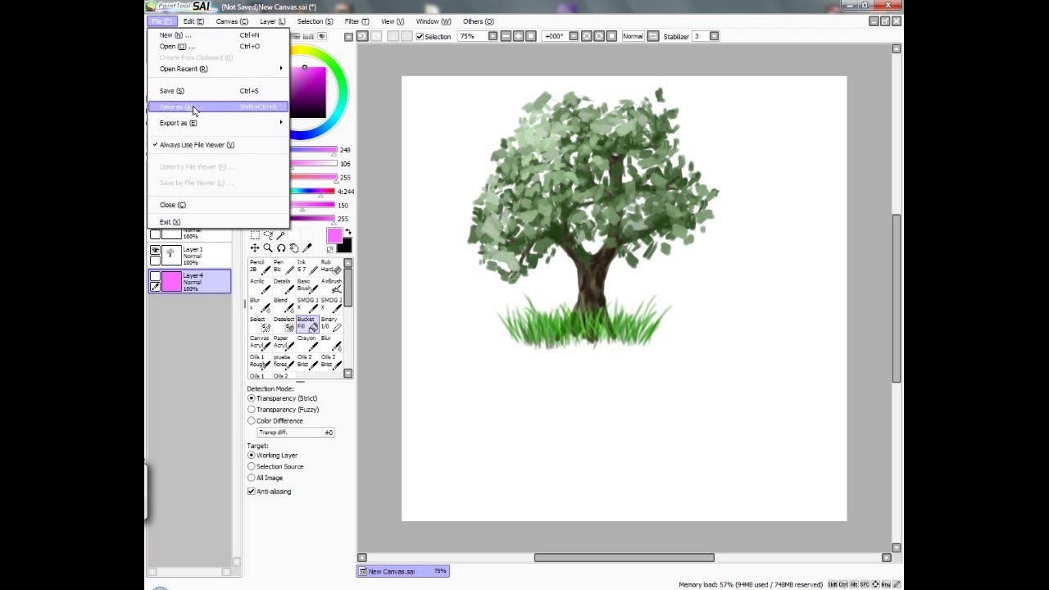Click the Transp diff. value field

pos(296,433)
